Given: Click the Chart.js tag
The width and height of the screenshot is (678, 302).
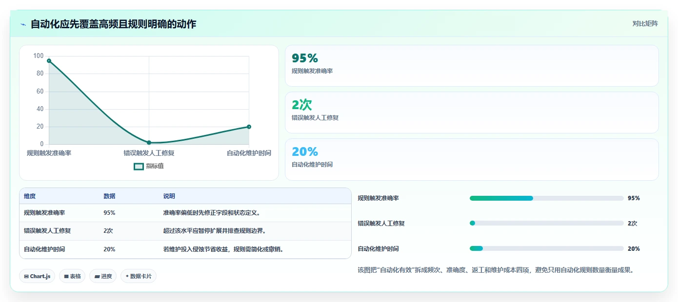Looking at the screenshot, I should click(x=37, y=276).
